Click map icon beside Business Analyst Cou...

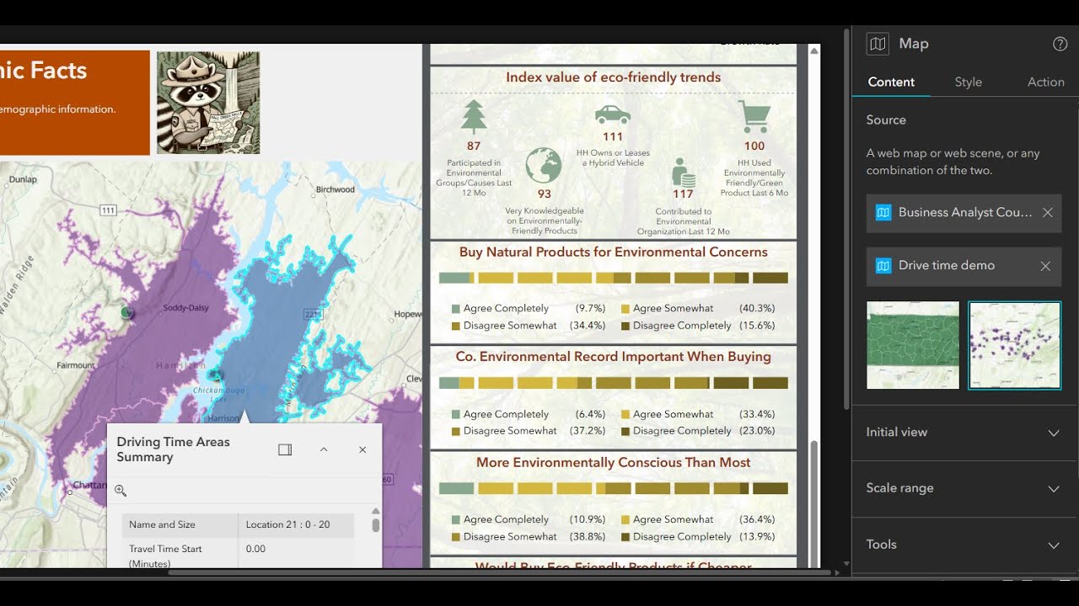pyautogui.click(x=883, y=213)
